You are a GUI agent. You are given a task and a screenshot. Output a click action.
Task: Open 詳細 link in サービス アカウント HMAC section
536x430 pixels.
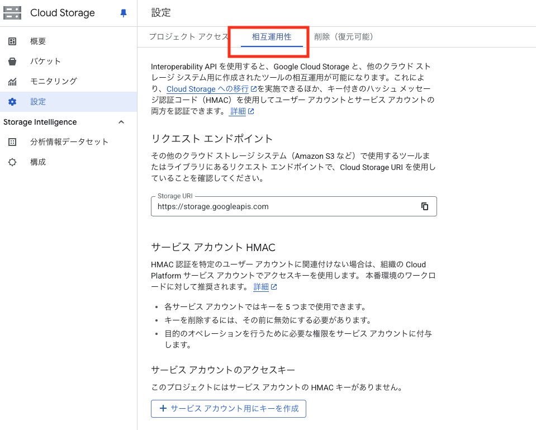tap(261, 287)
